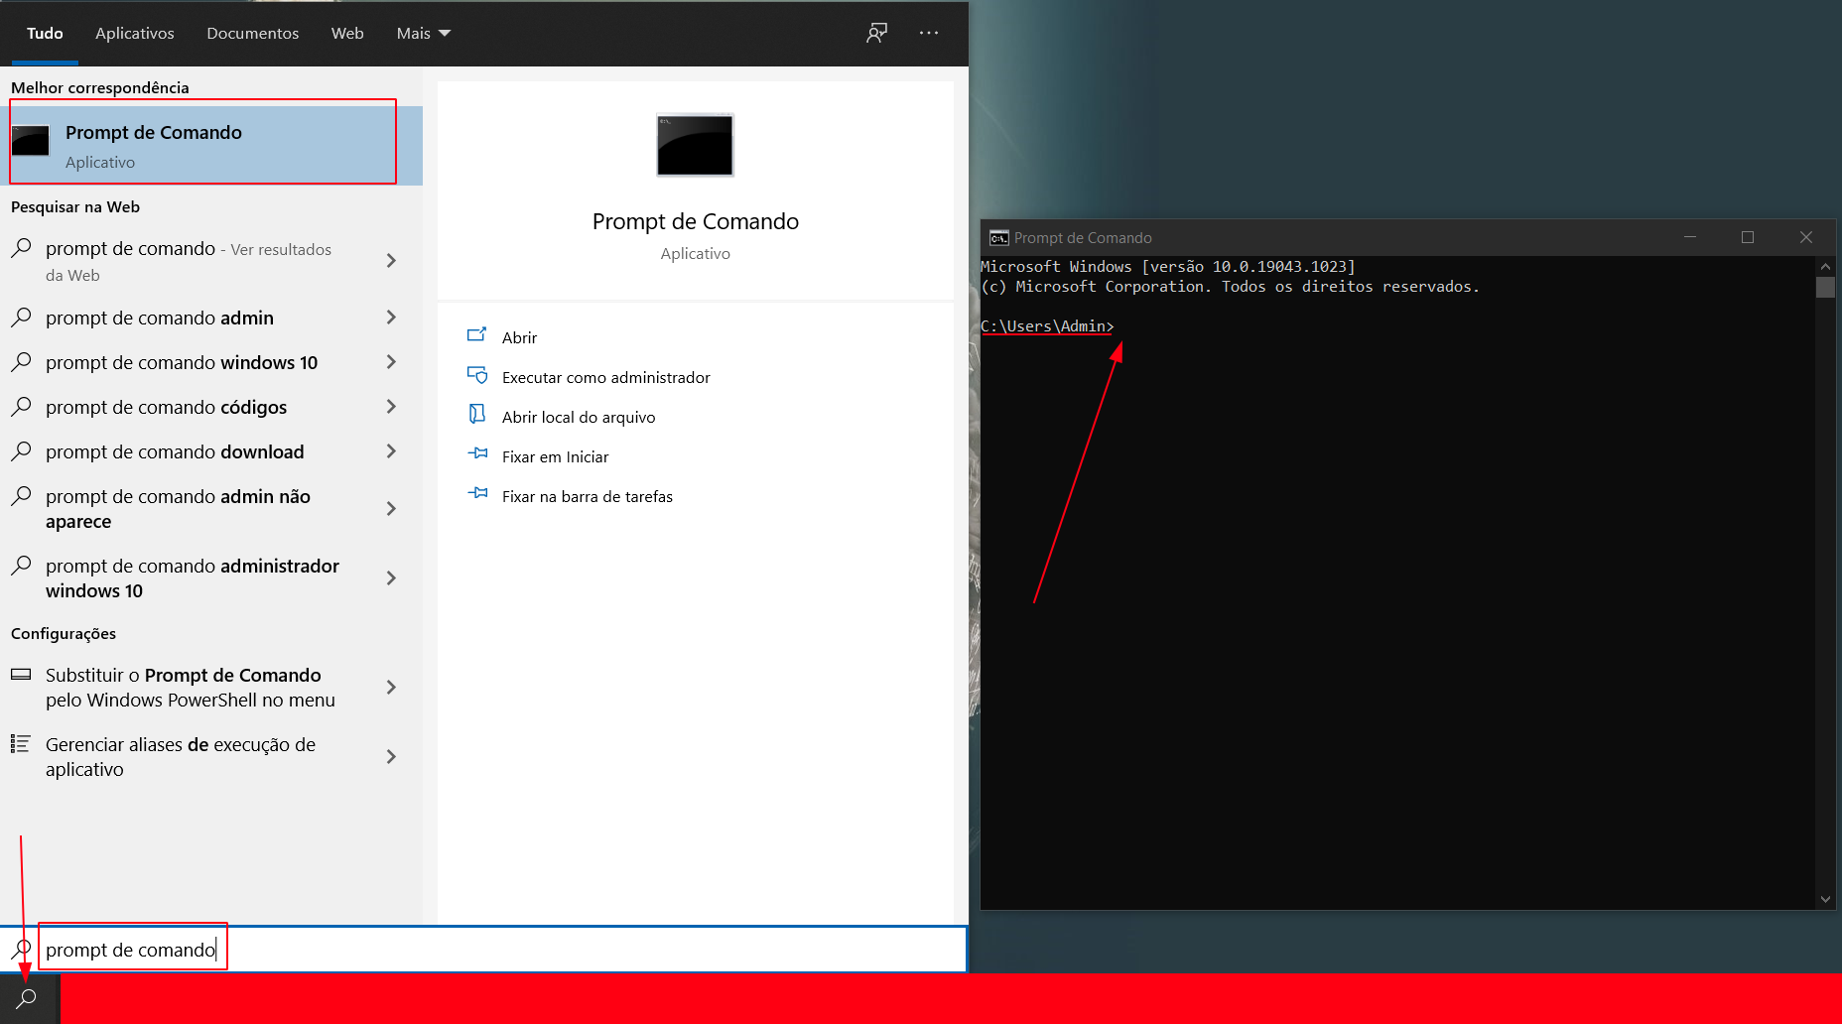
Task: Expand arrow beside 'prompt de comando download'
Action: tap(391, 451)
